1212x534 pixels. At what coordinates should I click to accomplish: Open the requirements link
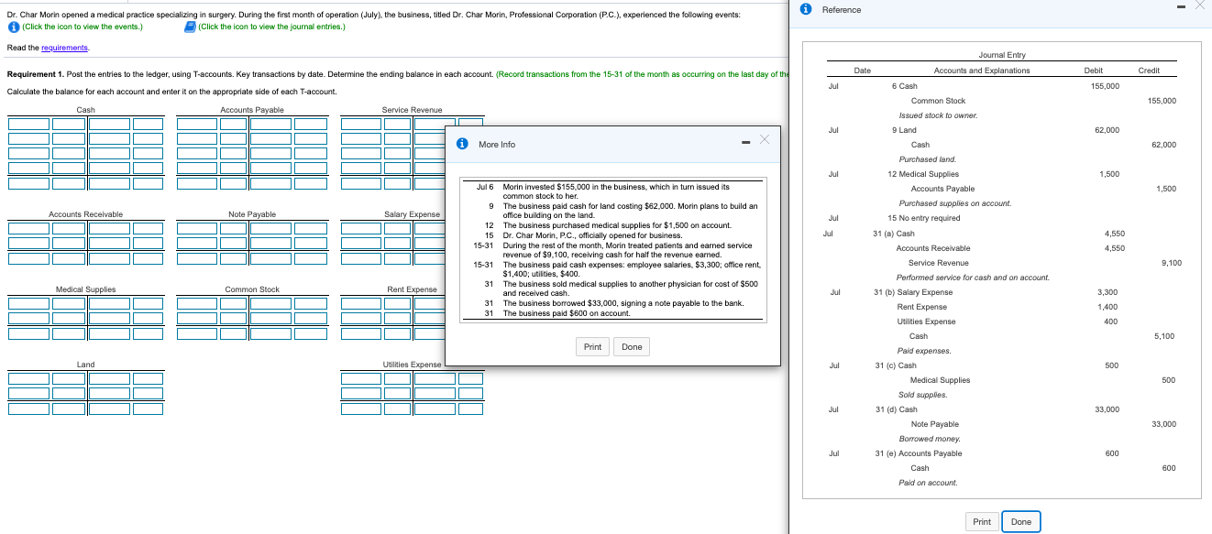[x=63, y=48]
